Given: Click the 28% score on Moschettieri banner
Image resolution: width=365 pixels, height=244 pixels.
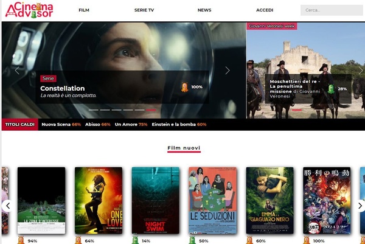Looking at the screenshot, I should pyautogui.click(x=342, y=89).
